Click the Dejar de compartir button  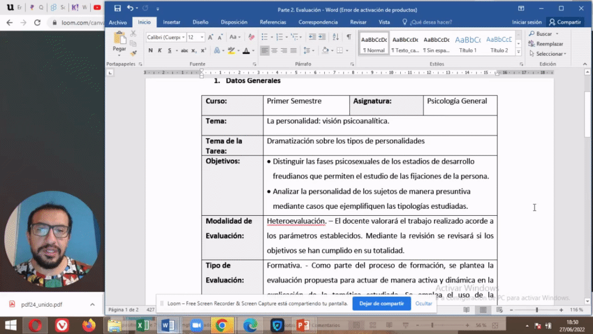point(381,303)
